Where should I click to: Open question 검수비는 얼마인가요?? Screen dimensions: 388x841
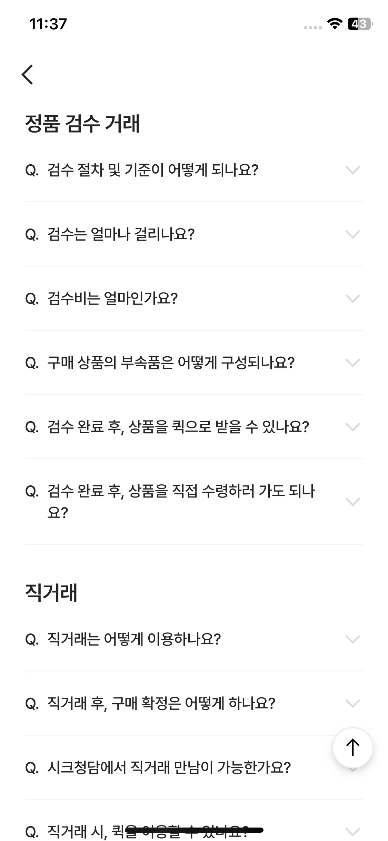pos(194,298)
